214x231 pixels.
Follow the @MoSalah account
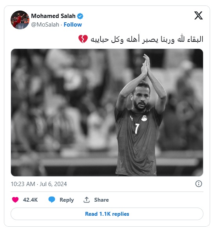(x=73, y=25)
